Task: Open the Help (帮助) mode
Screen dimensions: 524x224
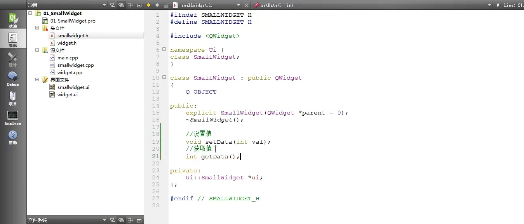Action: click(13, 137)
